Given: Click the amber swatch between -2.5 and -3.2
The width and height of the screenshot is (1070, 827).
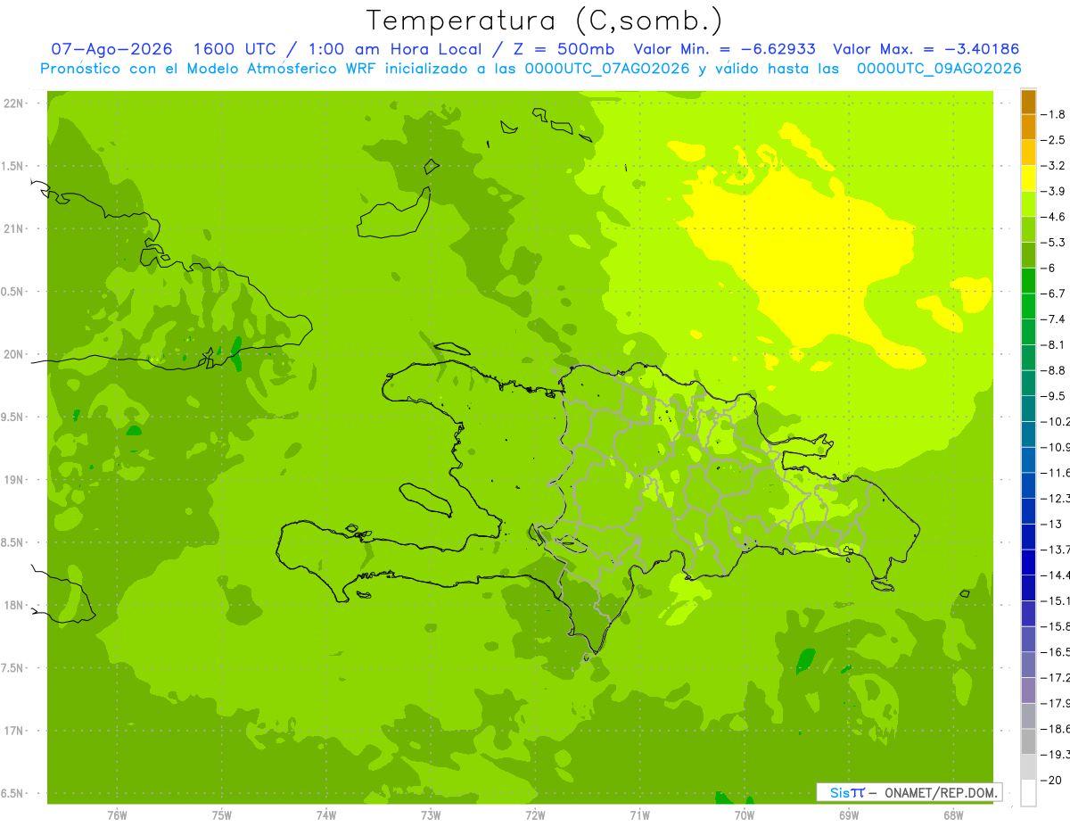Looking at the screenshot, I should pyautogui.click(x=1028, y=153).
